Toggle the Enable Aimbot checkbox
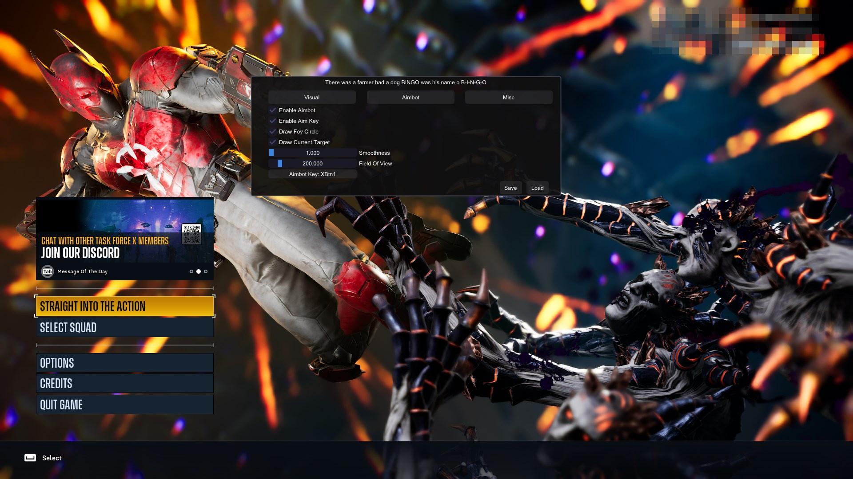Screen dimensions: 853x479 [273, 110]
